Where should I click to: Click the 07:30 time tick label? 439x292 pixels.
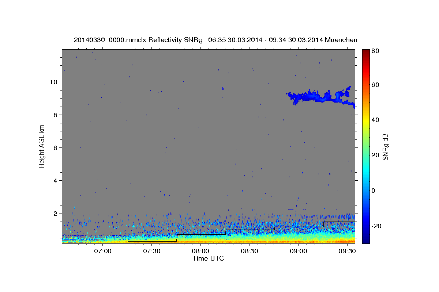tap(152, 251)
